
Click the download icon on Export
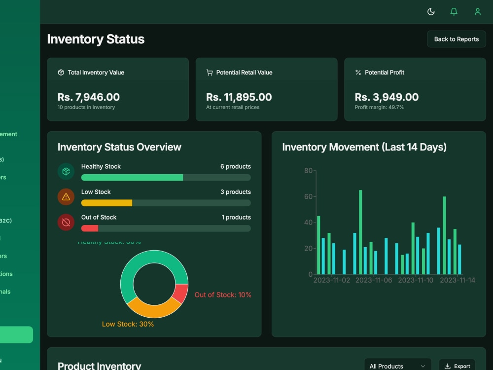coord(447,366)
